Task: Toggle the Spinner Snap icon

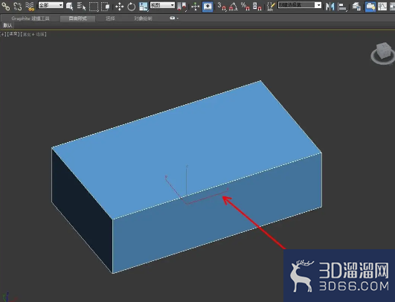Action: click(x=257, y=7)
